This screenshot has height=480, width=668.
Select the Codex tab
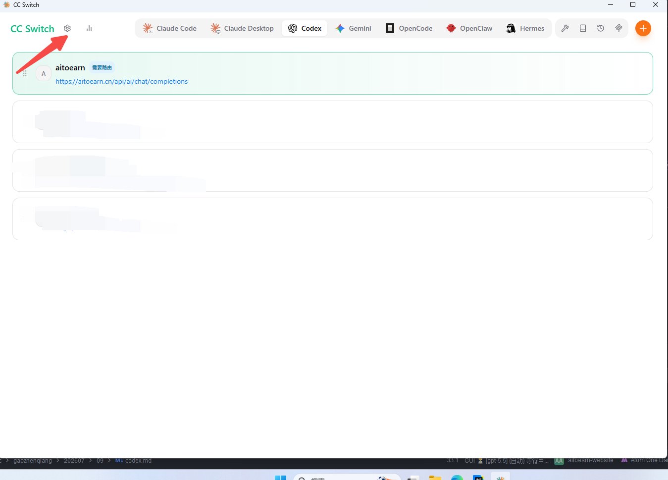(305, 28)
